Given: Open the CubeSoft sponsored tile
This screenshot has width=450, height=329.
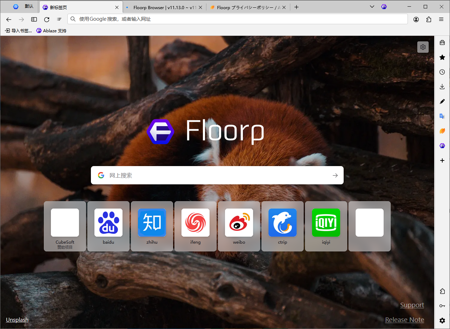Looking at the screenshot, I should click(65, 226).
